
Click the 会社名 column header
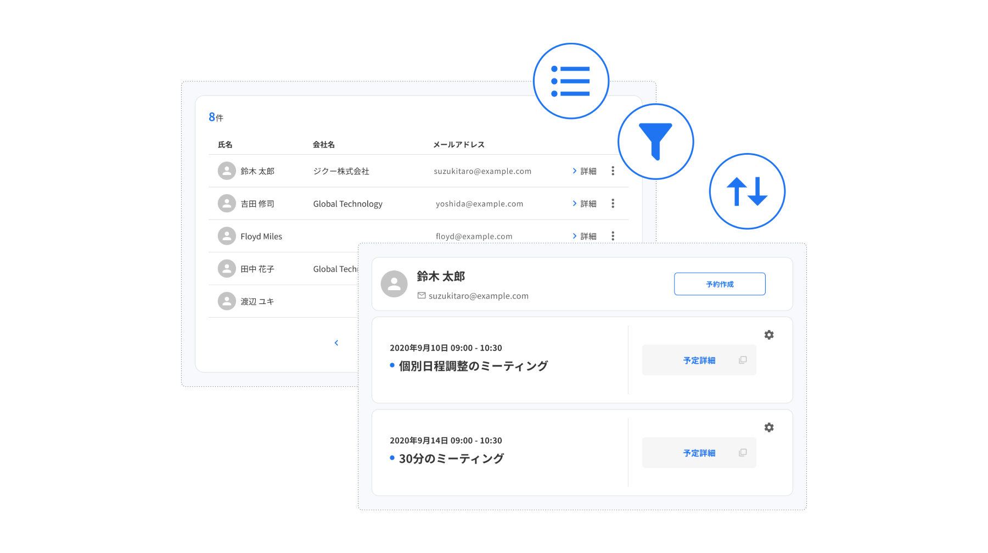[324, 145]
